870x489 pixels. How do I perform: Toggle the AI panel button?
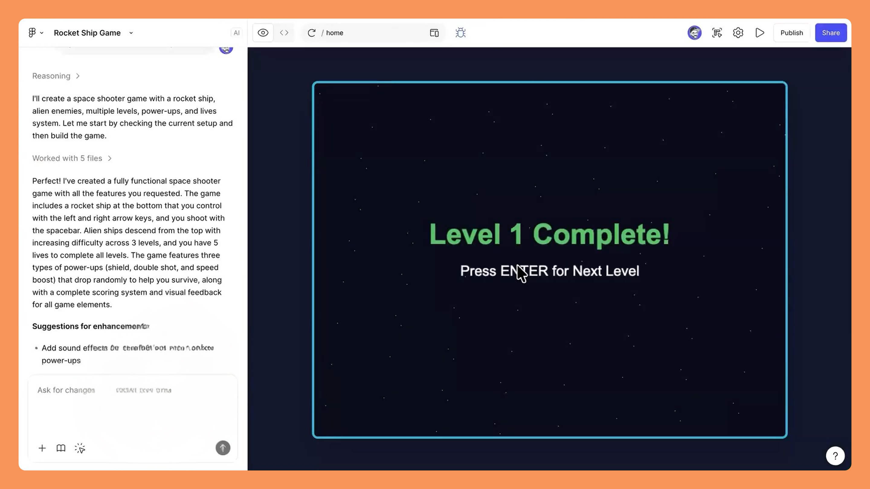coord(237,33)
